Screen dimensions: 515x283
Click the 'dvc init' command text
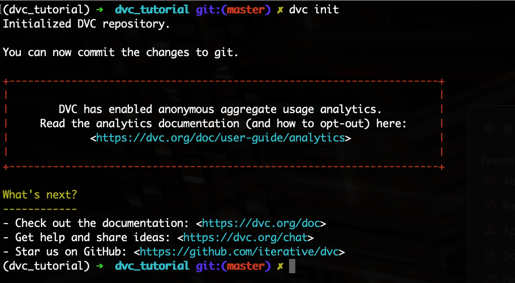pos(314,9)
